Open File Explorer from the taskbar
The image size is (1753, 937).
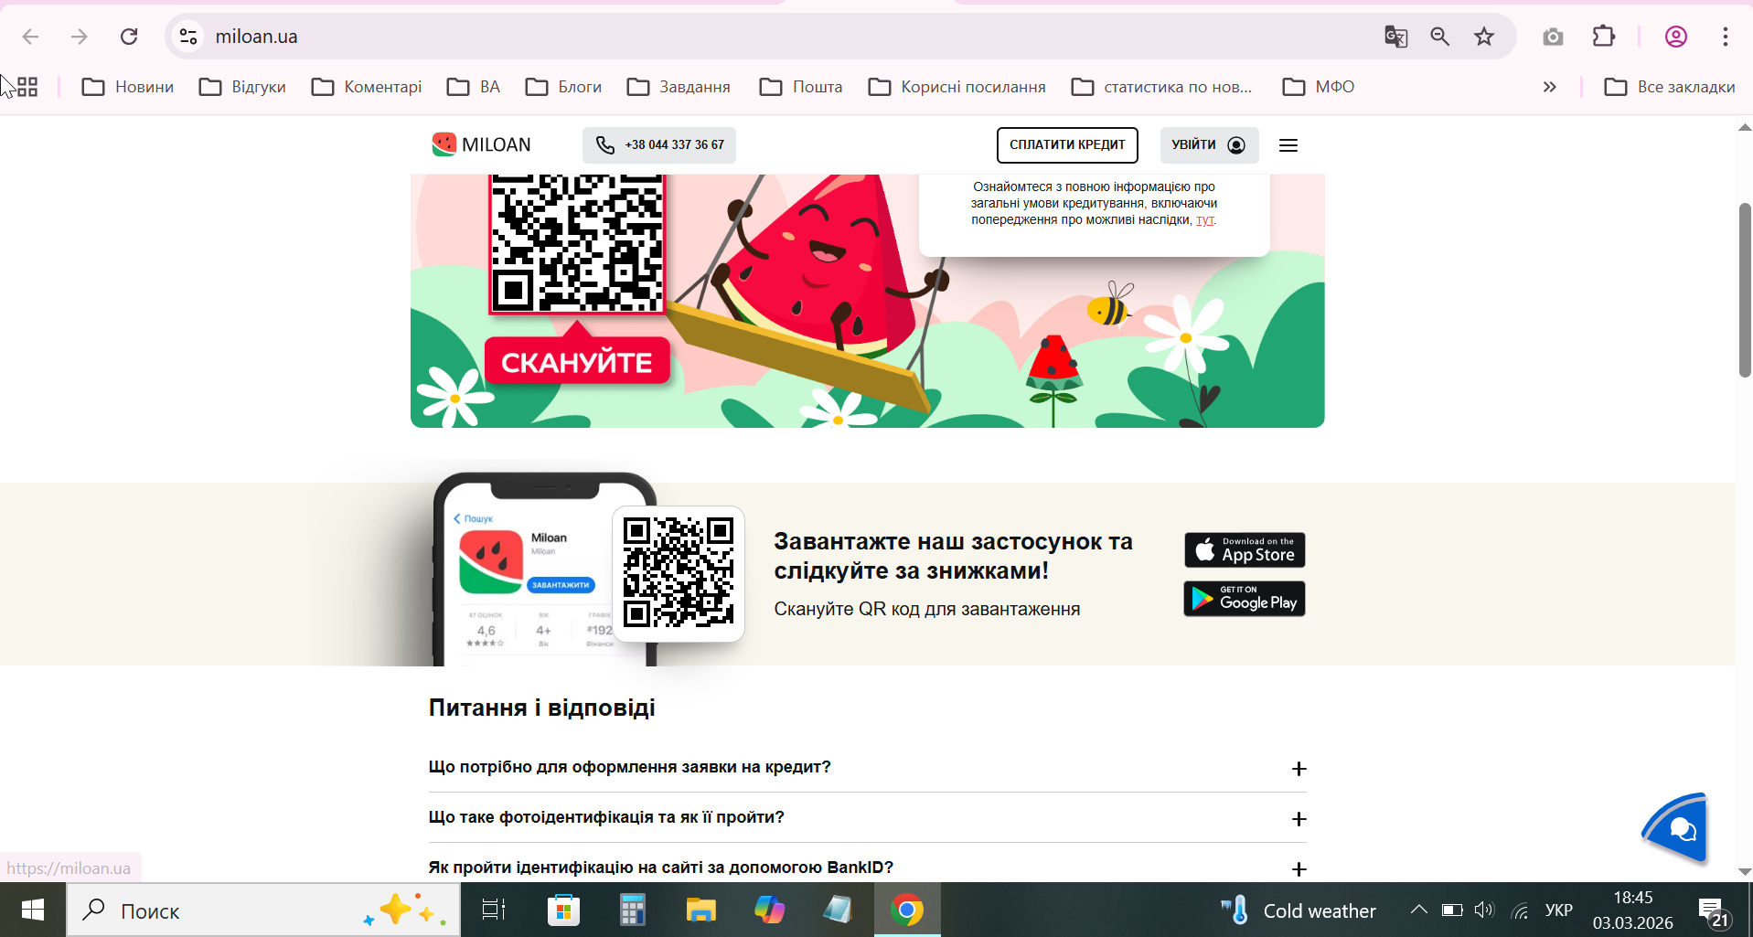tap(701, 910)
